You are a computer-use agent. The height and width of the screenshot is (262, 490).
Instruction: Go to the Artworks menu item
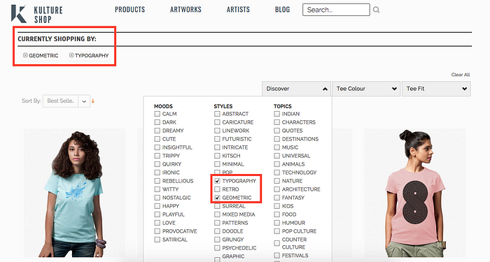185,10
